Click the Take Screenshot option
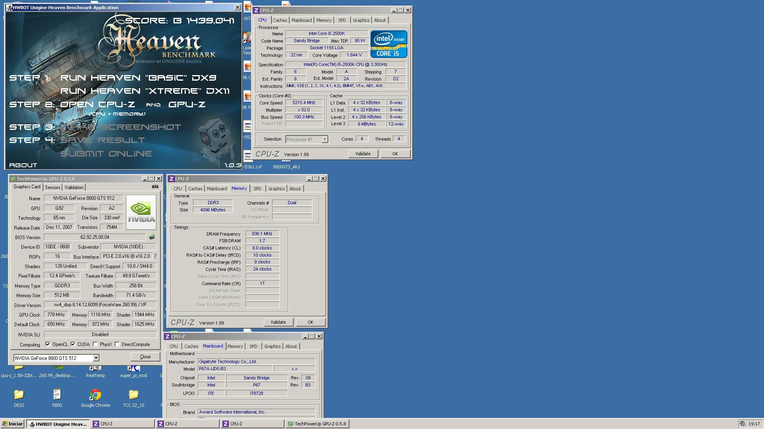 tap(121, 127)
